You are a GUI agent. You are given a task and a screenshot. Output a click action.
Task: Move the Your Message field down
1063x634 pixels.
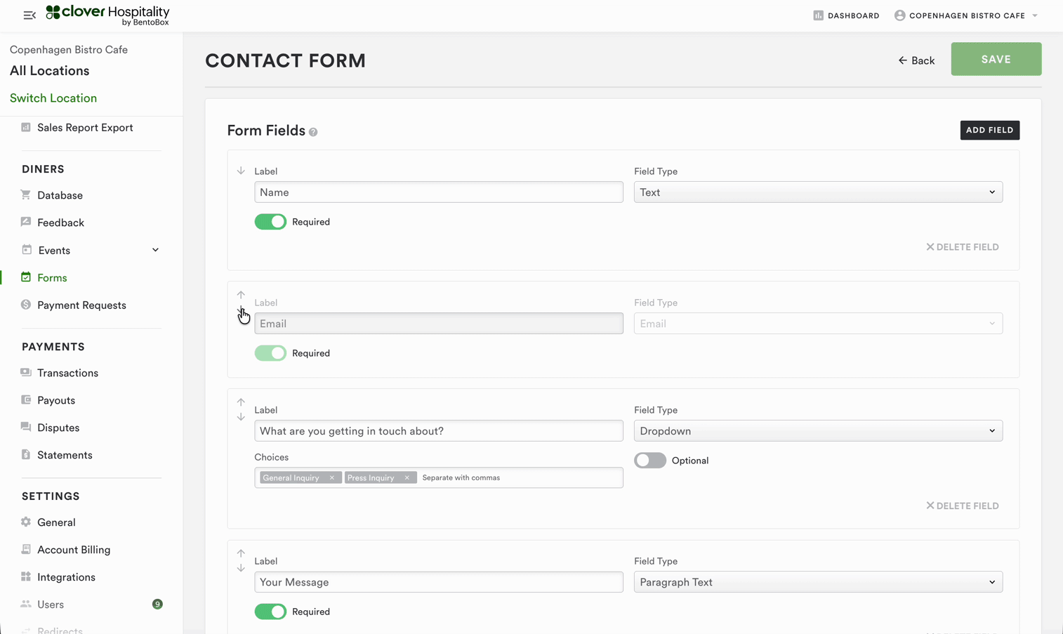(x=241, y=568)
